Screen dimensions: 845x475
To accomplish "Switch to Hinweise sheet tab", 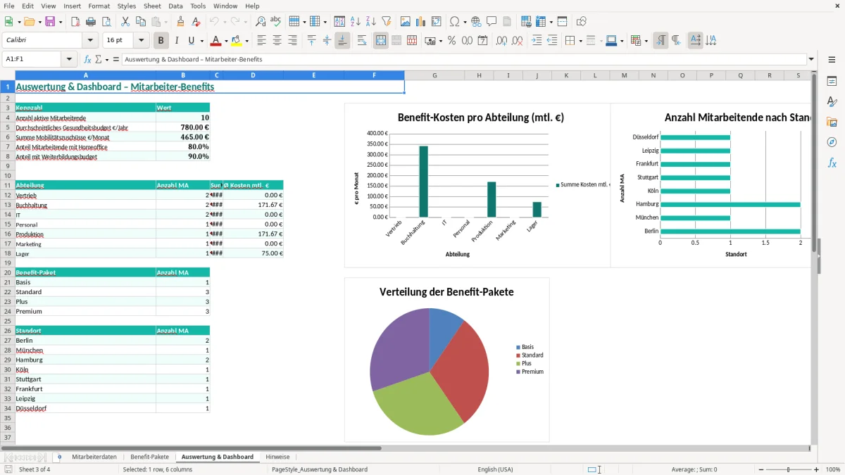I will [277, 457].
